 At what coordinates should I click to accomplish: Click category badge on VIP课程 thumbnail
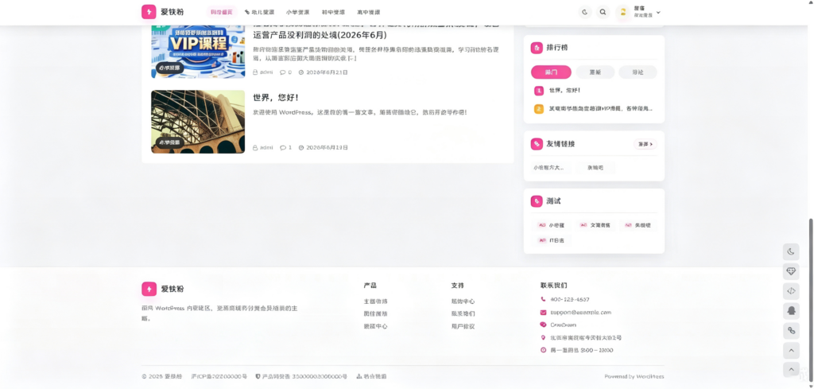(169, 68)
